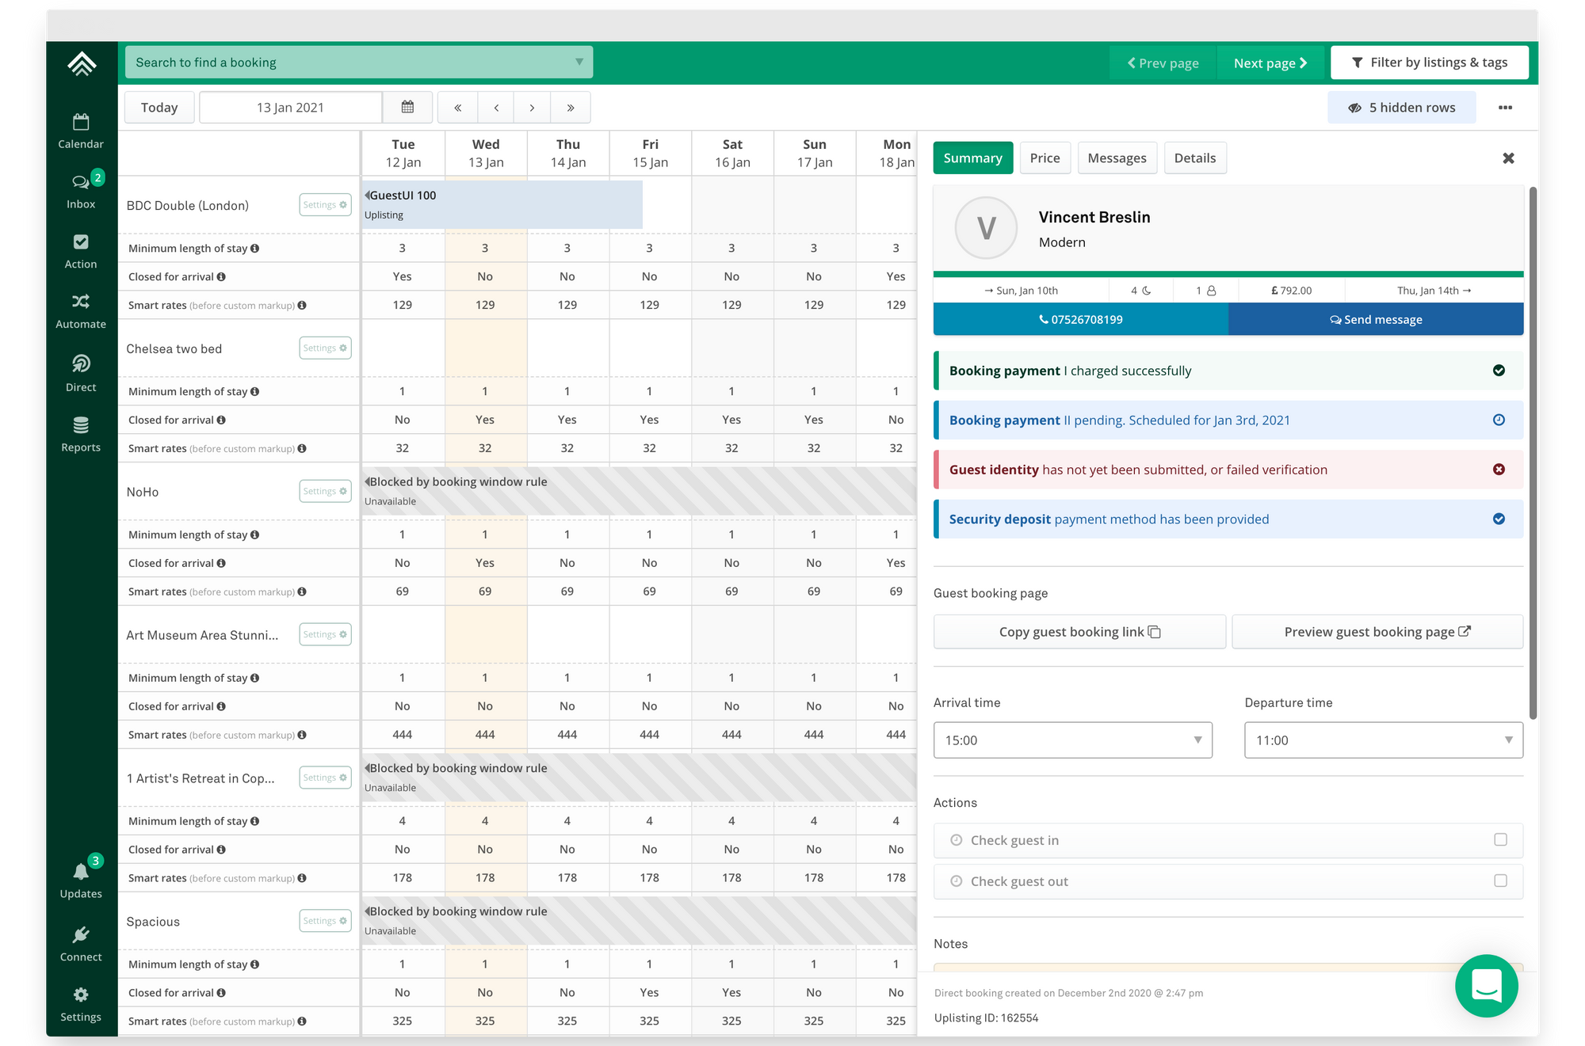Click the GuestUI 100 booking bar
Screen dimensions: 1585x1046
pos(502,205)
